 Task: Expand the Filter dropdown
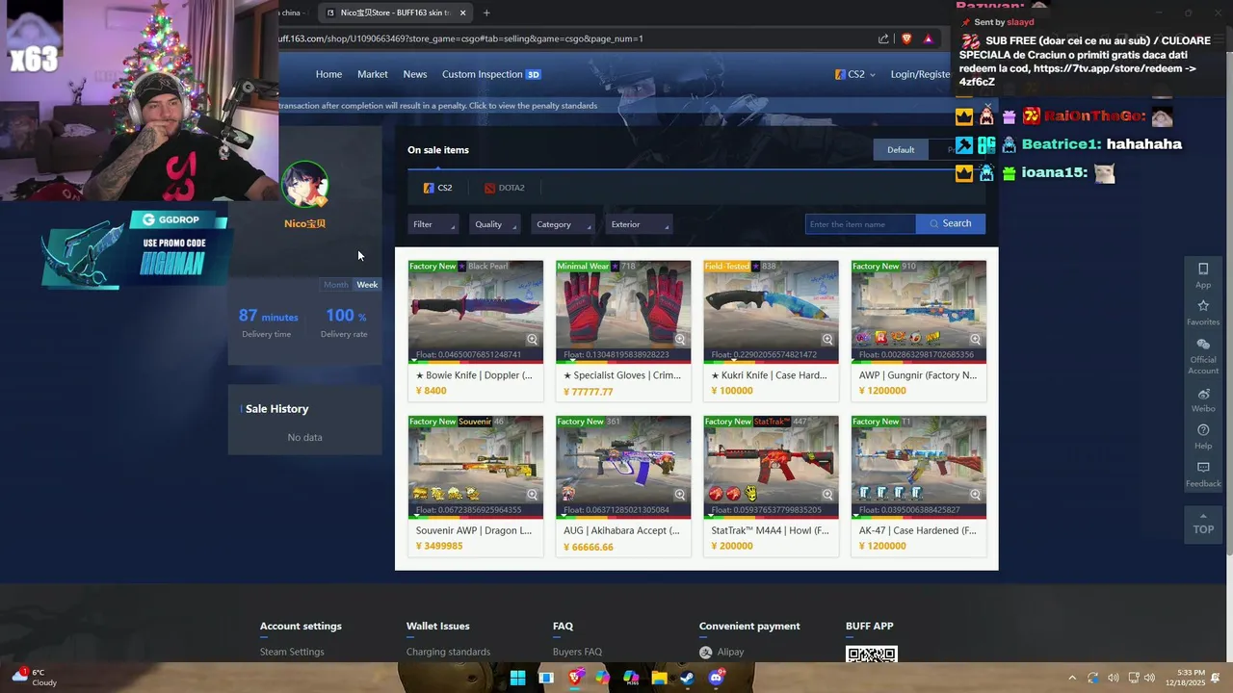(433, 224)
